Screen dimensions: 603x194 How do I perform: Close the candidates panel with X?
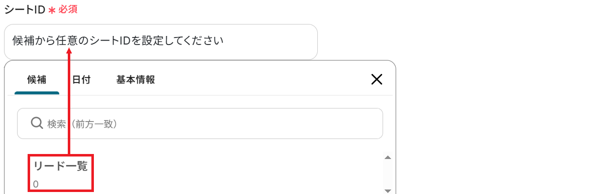(377, 79)
